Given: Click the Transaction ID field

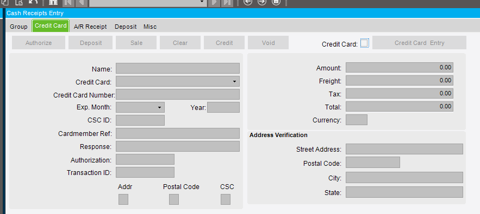Looking at the screenshot, I should click(x=145, y=172).
